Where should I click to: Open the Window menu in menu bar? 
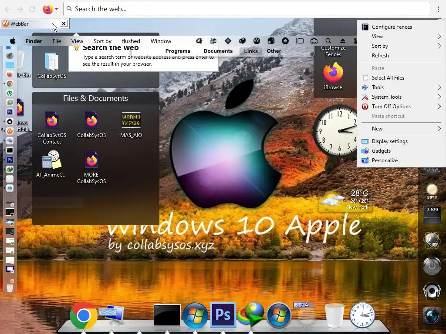tap(161, 41)
